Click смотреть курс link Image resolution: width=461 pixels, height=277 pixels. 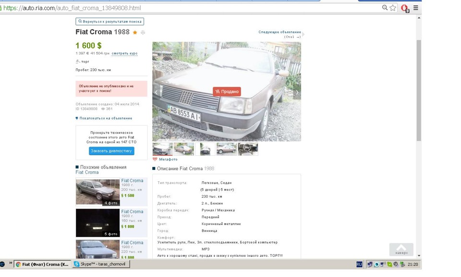pos(124,53)
